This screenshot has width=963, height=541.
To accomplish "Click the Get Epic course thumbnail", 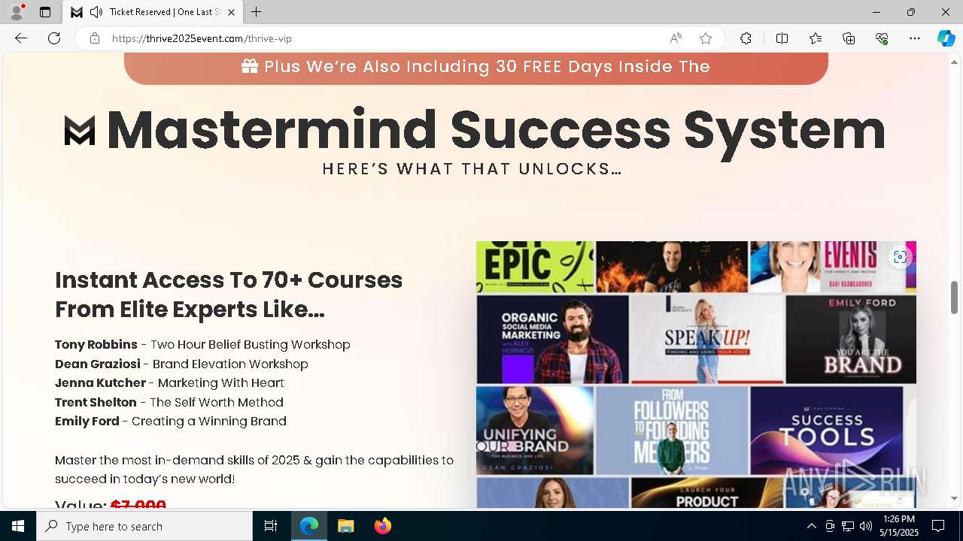I will pyautogui.click(x=535, y=267).
